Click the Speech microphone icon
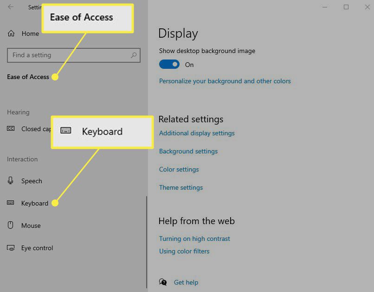 (11, 181)
